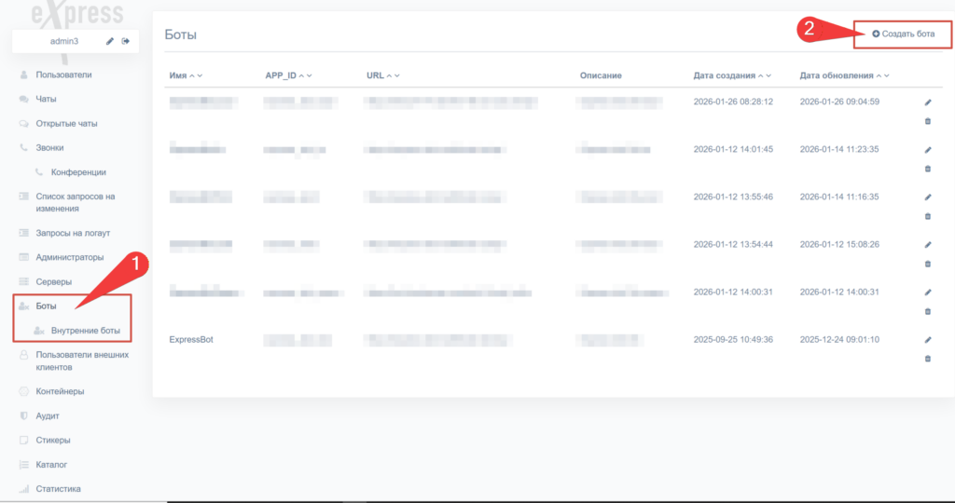Image resolution: width=955 pixels, height=503 pixels.
Task: Click edit pencil for bot created 2026-01-26
Action: click(x=927, y=102)
